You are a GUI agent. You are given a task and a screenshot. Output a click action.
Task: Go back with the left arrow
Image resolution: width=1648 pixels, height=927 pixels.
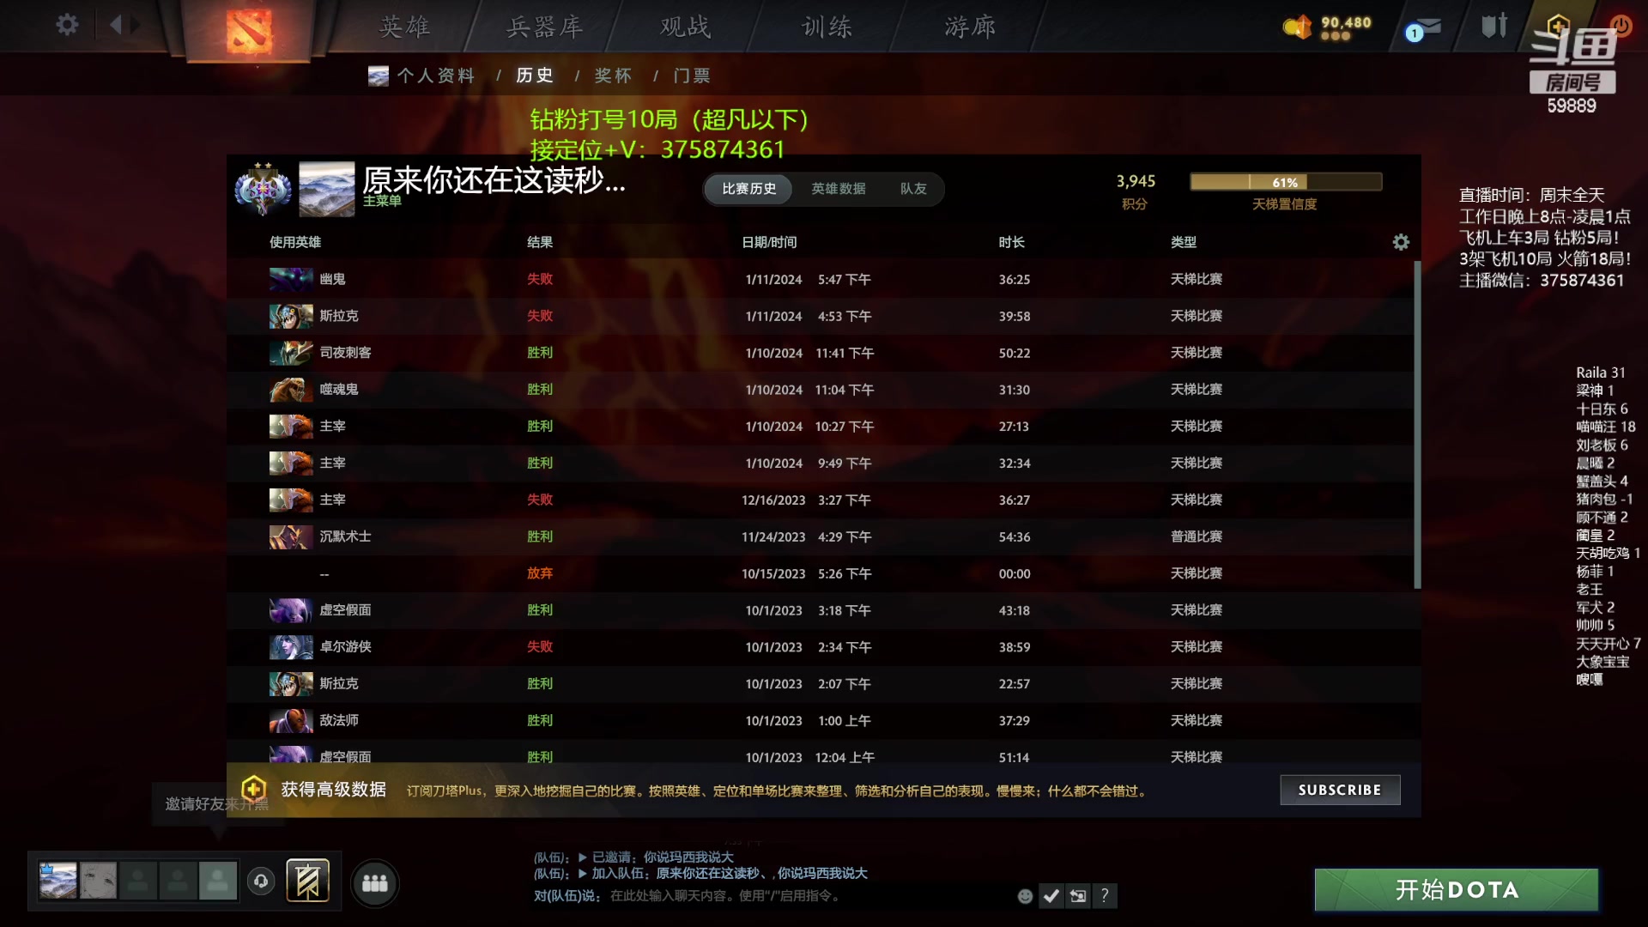[x=116, y=25]
